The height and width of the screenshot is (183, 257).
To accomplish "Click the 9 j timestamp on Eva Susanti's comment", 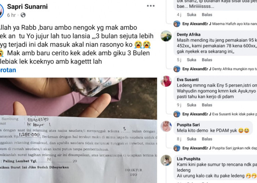I will tap(179, 105).
